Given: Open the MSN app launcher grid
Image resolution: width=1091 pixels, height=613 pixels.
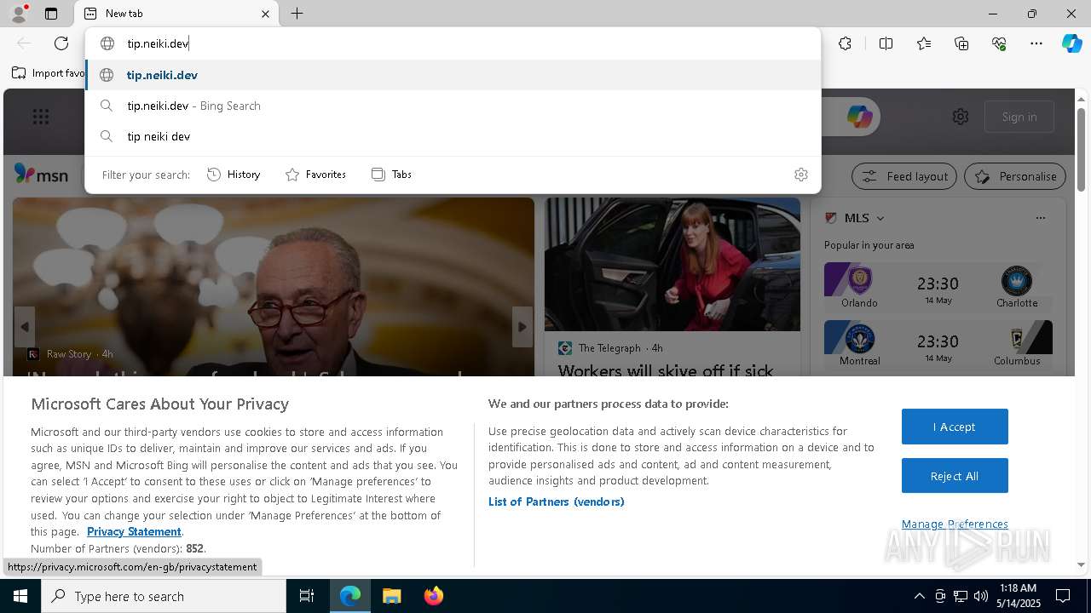Looking at the screenshot, I should pyautogui.click(x=41, y=117).
